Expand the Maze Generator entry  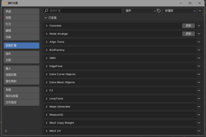point(46,107)
